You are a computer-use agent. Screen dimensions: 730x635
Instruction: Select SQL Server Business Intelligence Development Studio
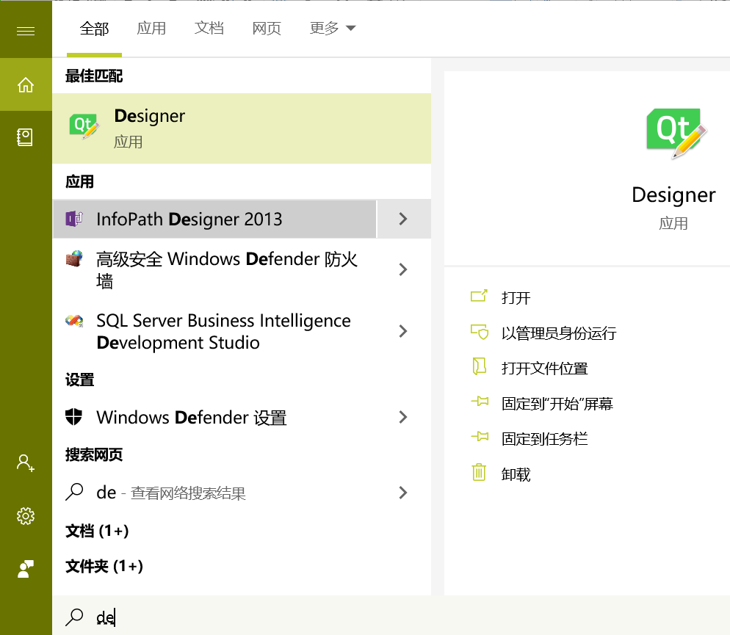pos(223,331)
